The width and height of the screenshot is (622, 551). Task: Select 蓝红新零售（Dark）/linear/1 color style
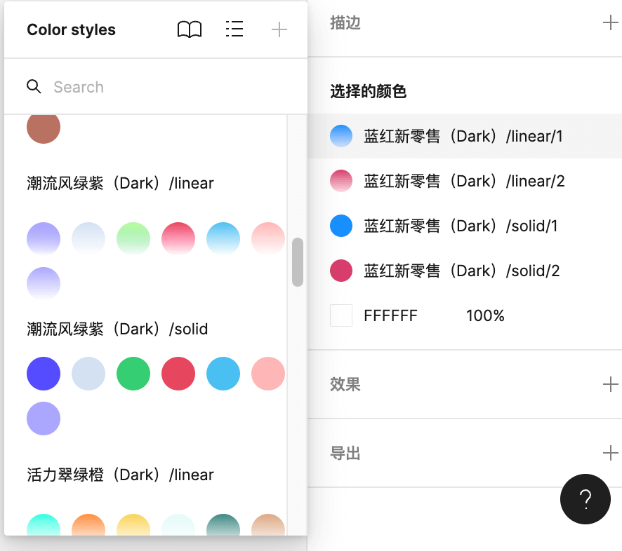pos(463,136)
